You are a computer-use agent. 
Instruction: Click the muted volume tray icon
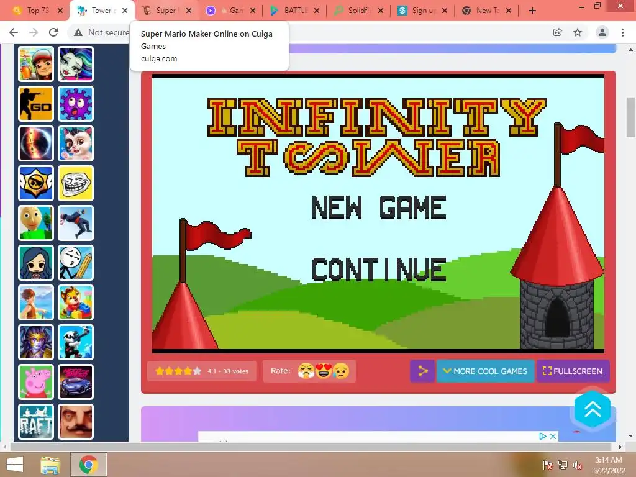coord(578,465)
